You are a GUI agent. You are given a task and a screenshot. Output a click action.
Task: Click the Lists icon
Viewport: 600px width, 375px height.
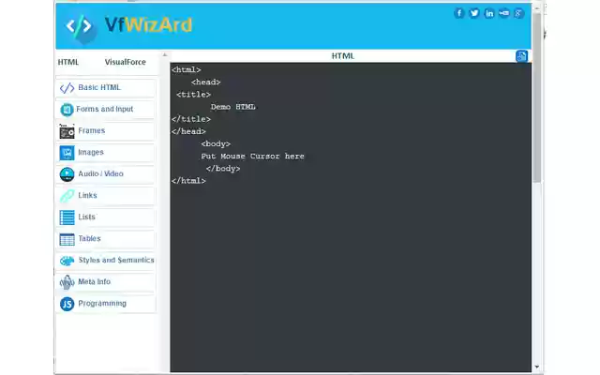click(x=67, y=217)
